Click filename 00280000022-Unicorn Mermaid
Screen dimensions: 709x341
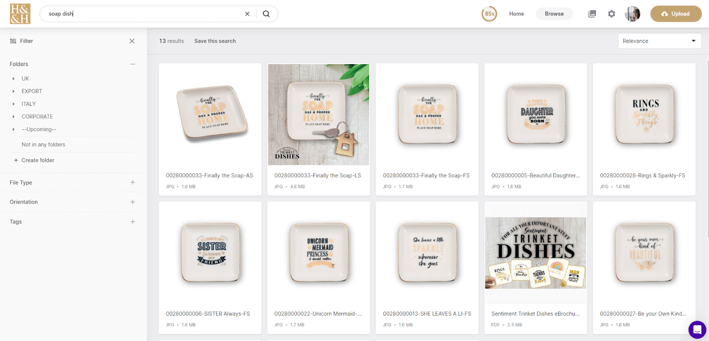tap(318, 314)
